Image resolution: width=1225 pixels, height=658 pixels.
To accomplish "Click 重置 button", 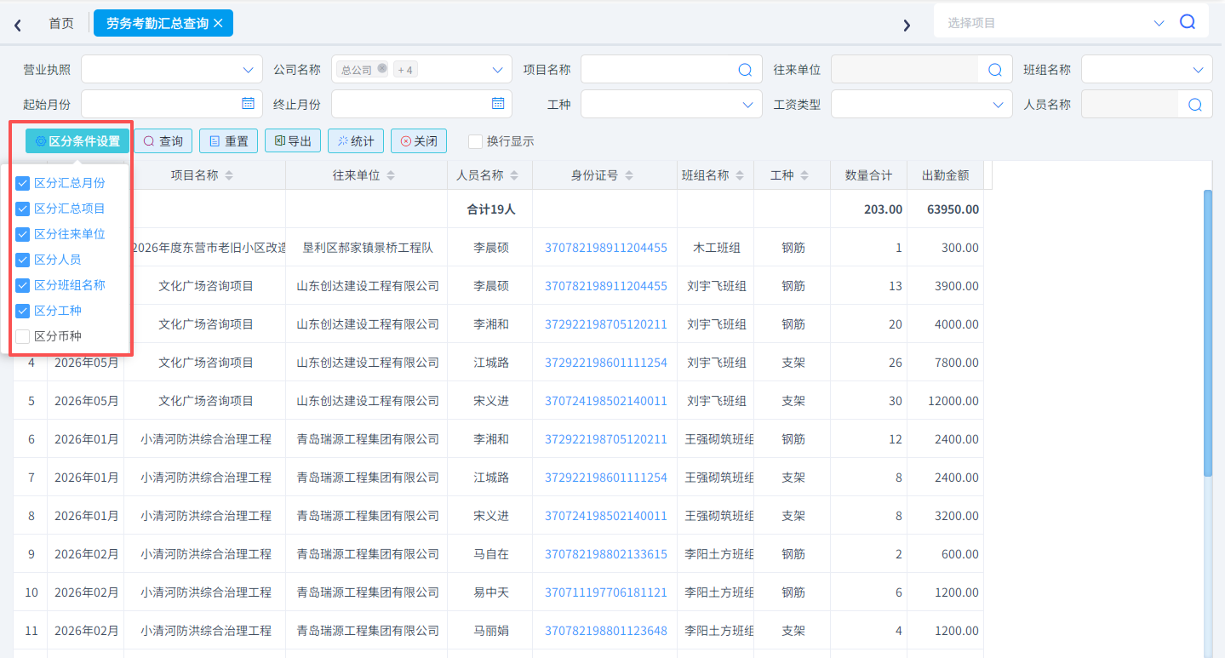I will [x=228, y=141].
